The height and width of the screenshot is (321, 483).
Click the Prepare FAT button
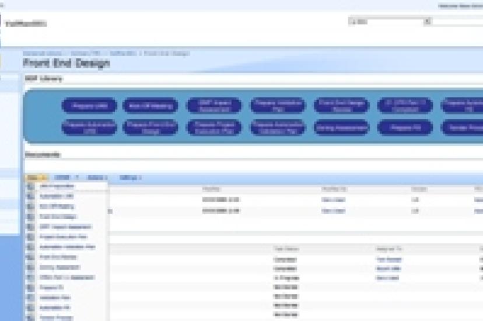[x=405, y=128]
